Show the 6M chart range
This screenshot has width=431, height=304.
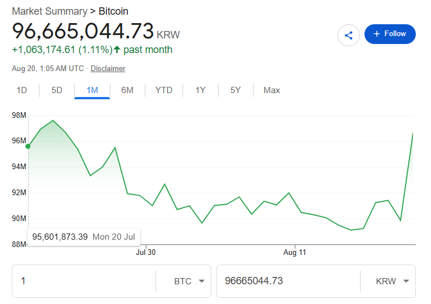click(127, 90)
